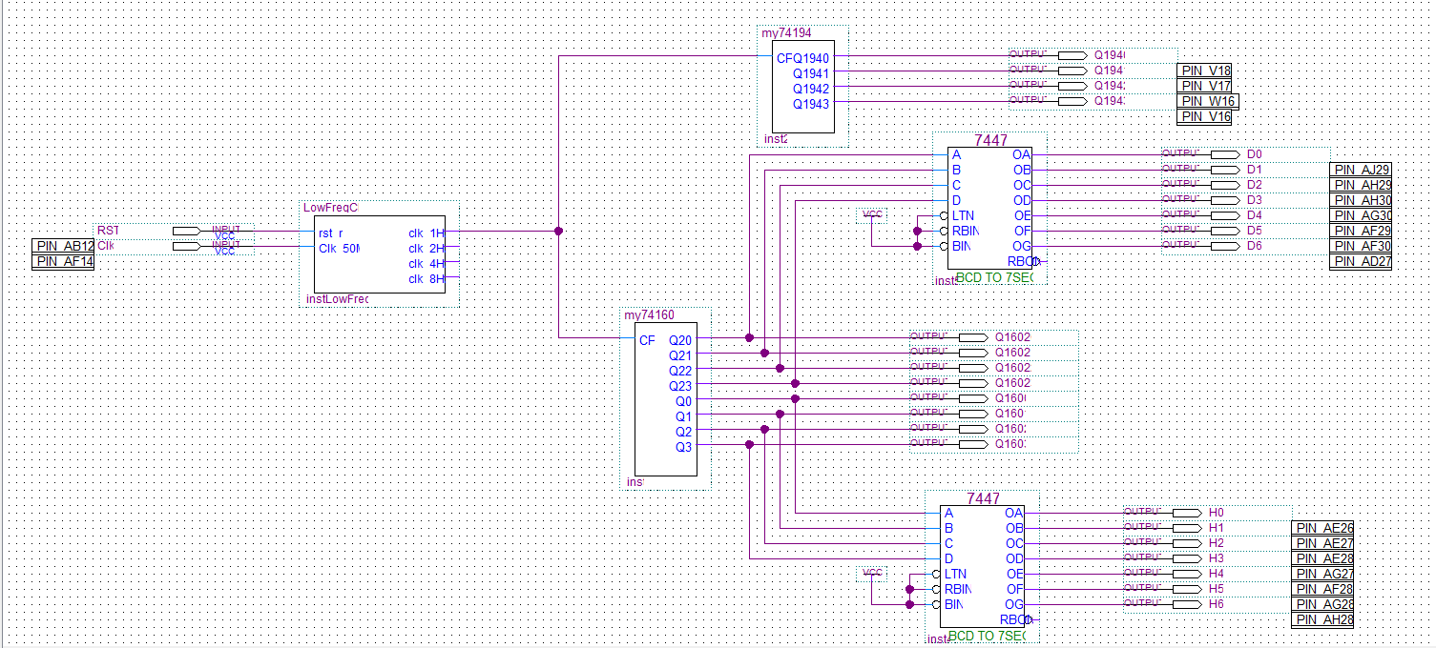The height and width of the screenshot is (648, 1436).
Task: Select VCC symbol beside the H0–H6 decoder
Action: [x=872, y=573]
